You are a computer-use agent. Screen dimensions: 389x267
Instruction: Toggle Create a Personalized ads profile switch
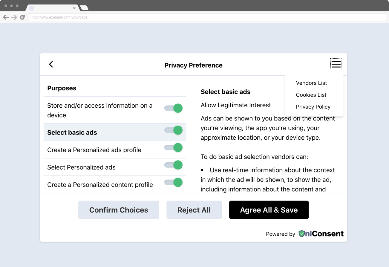pos(174,148)
